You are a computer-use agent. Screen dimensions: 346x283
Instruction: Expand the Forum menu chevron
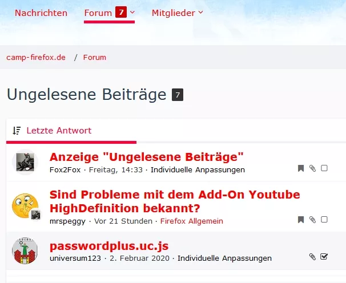(132, 13)
